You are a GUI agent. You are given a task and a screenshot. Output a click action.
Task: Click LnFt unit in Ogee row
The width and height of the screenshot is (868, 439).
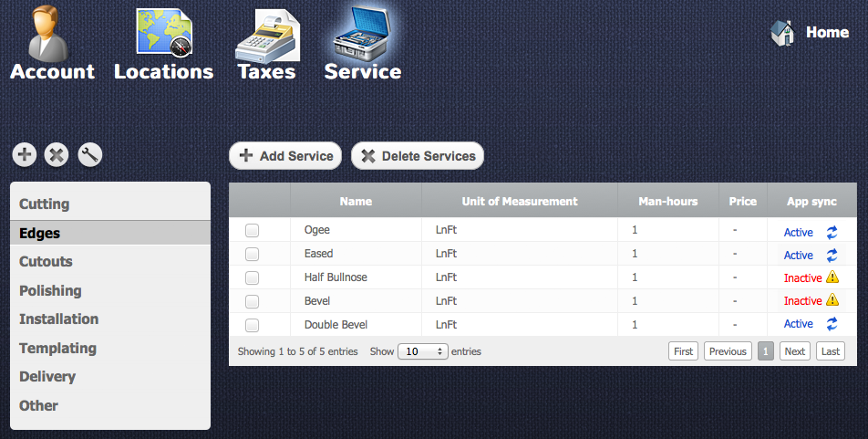coord(446,229)
